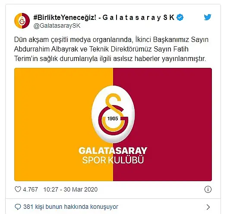Click 'Abdurrahim Albayrak' in the tweet text
Screen dimensions: 227x214
point(46,49)
